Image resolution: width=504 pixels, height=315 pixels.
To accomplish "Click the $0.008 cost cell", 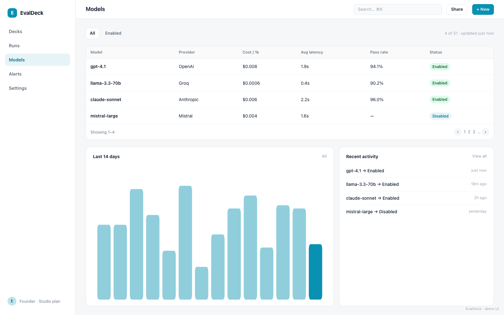I will click(x=250, y=67).
